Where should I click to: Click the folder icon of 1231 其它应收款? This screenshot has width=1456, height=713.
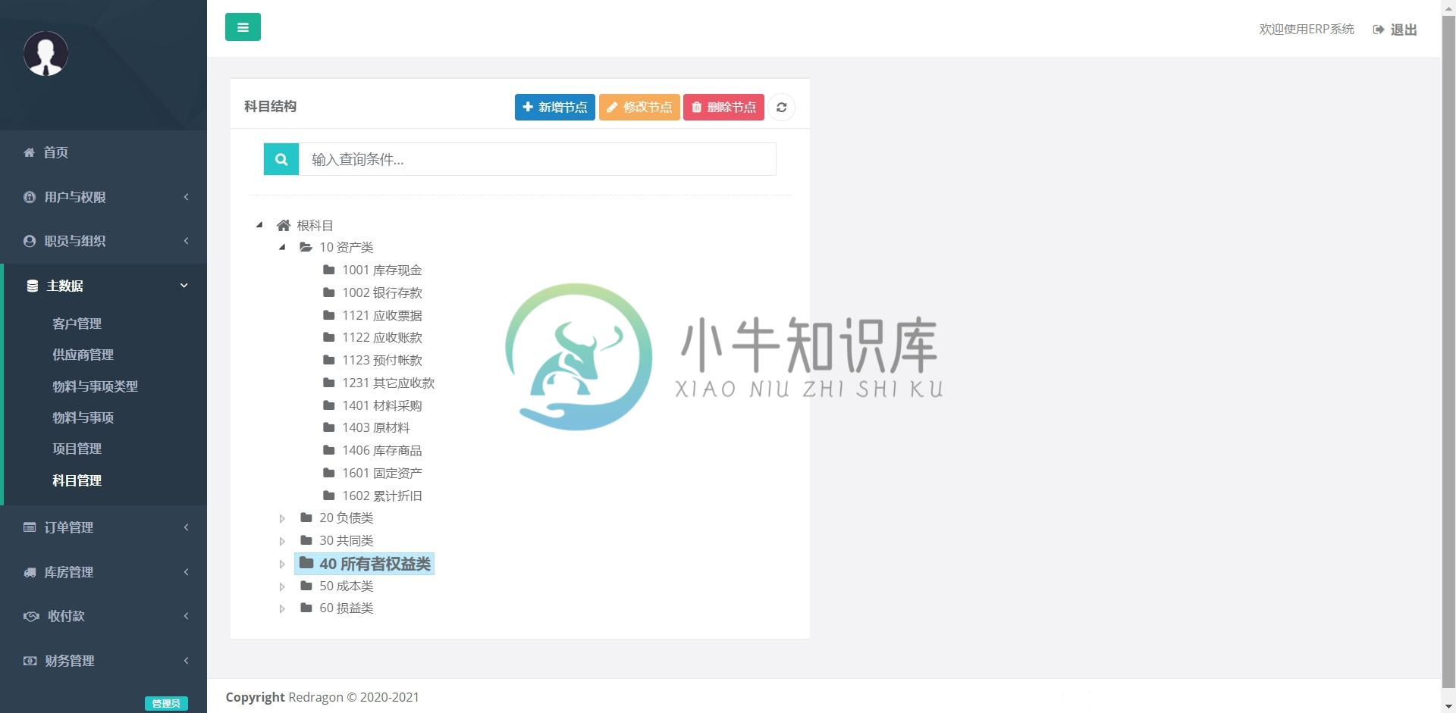tap(328, 383)
